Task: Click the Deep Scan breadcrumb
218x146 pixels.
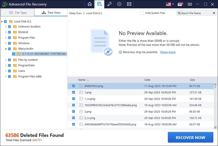Action: point(75,13)
